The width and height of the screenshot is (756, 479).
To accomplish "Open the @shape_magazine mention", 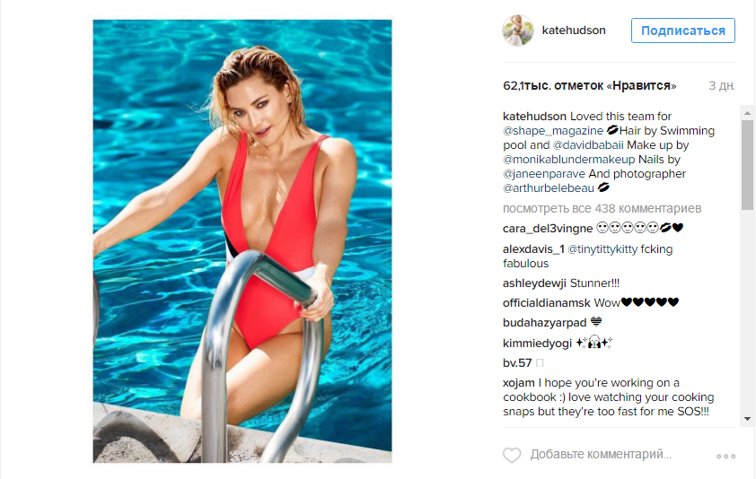I will [553, 131].
